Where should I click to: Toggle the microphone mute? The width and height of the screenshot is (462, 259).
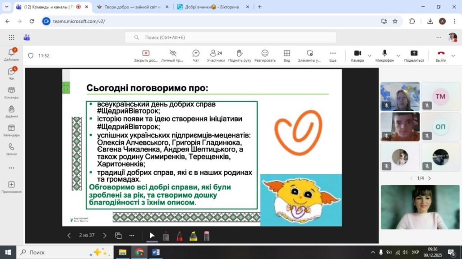click(384, 55)
